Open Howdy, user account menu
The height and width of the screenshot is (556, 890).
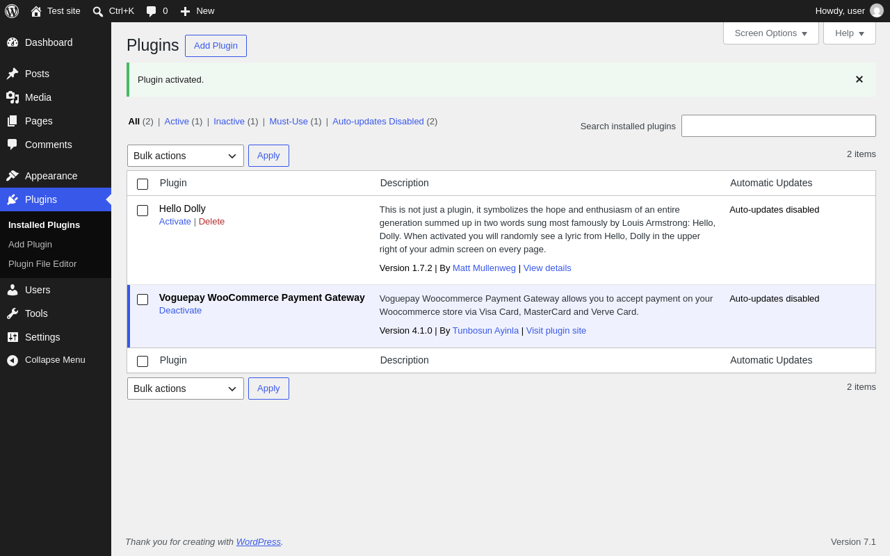pyautogui.click(x=849, y=11)
